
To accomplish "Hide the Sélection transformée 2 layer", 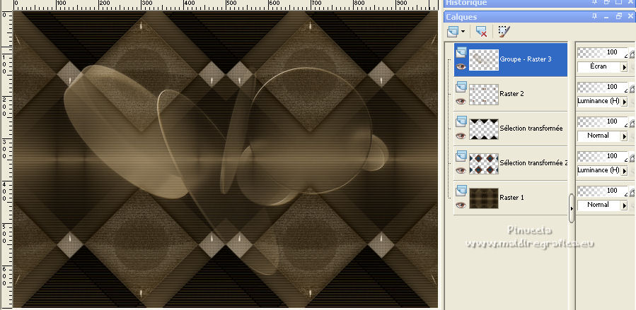I will click(x=461, y=170).
